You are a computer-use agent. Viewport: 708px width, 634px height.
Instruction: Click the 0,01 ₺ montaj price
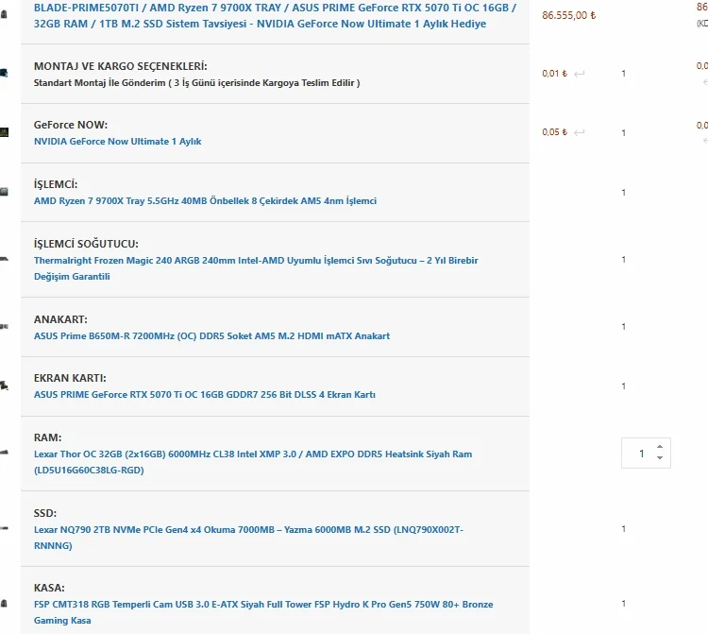(x=555, y=73)
